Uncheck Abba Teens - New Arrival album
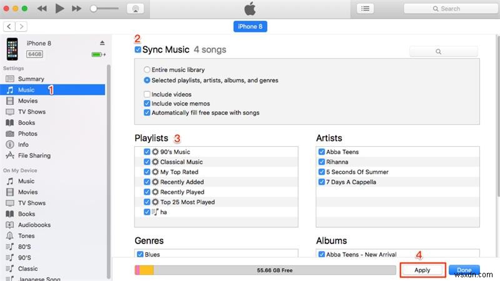Viewport: 500px width, 281px height. pos(321,254)
